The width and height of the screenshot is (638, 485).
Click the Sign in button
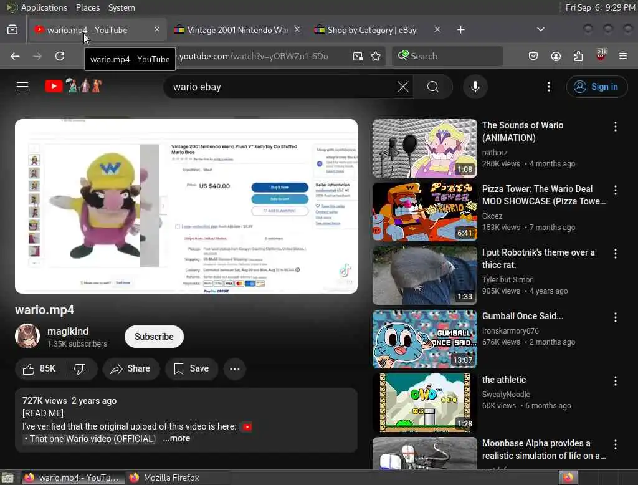pos(597,87)
